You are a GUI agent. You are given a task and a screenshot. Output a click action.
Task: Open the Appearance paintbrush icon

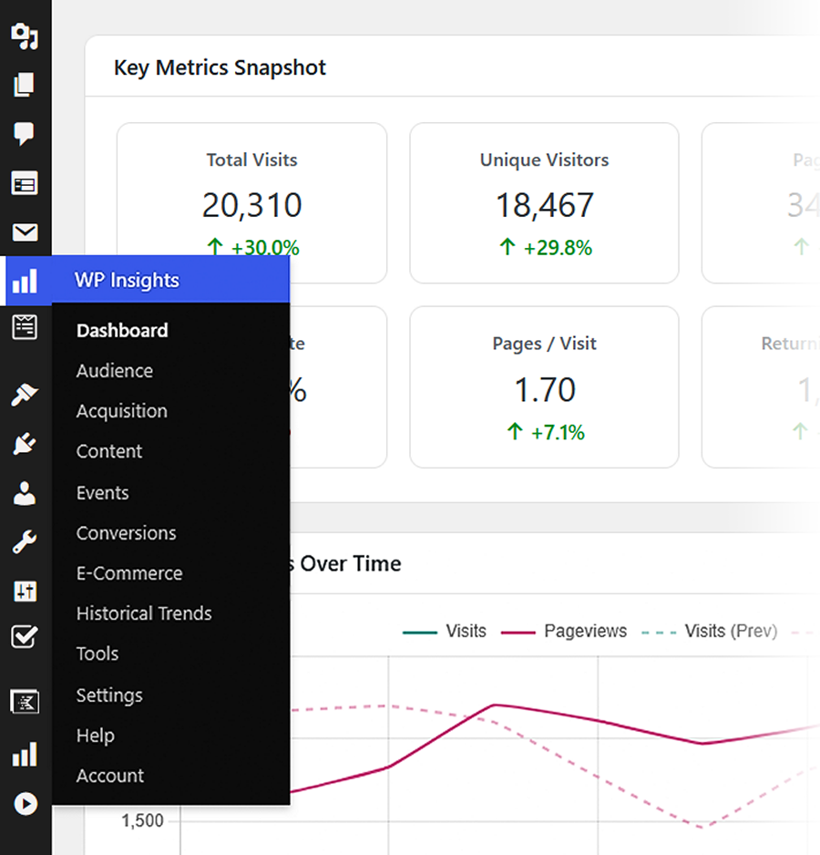pyautogui.click(x=25, y=395)
